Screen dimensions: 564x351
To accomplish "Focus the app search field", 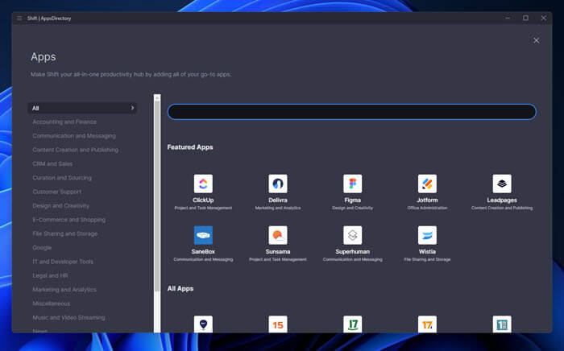I will (x=352, y=112).
